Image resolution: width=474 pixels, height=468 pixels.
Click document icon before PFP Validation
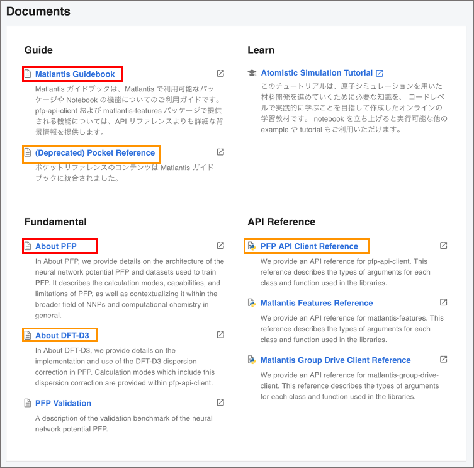[28, 403]
